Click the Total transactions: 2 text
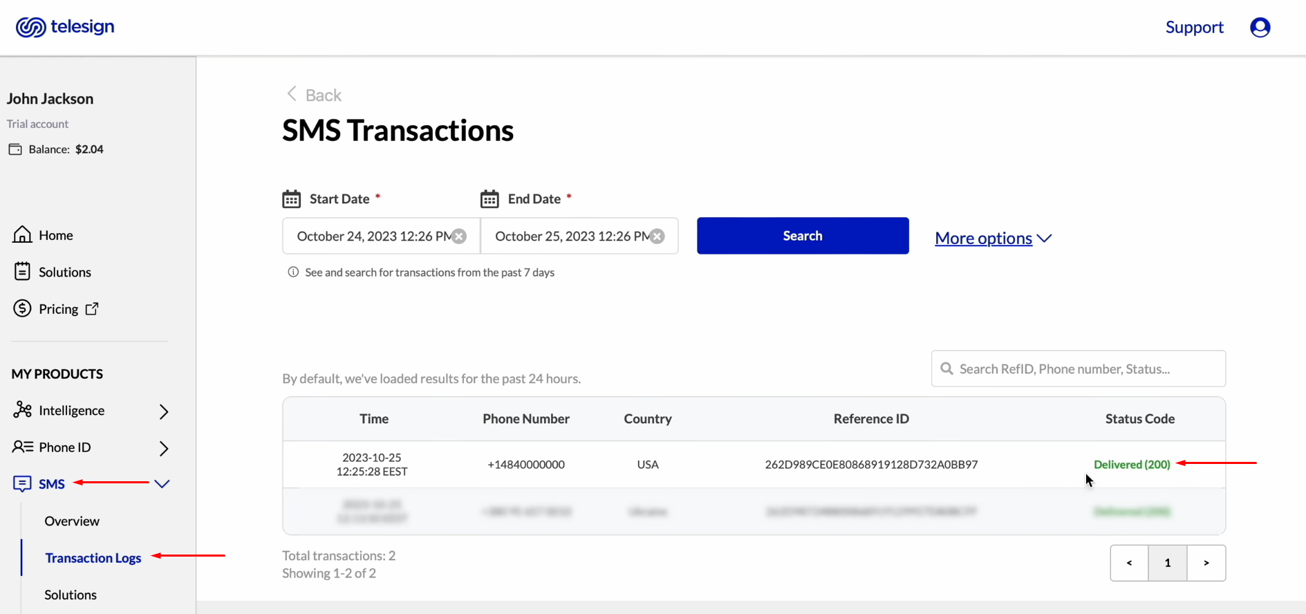This screenshot has width=1306, height=614. [x=339, y=556]
